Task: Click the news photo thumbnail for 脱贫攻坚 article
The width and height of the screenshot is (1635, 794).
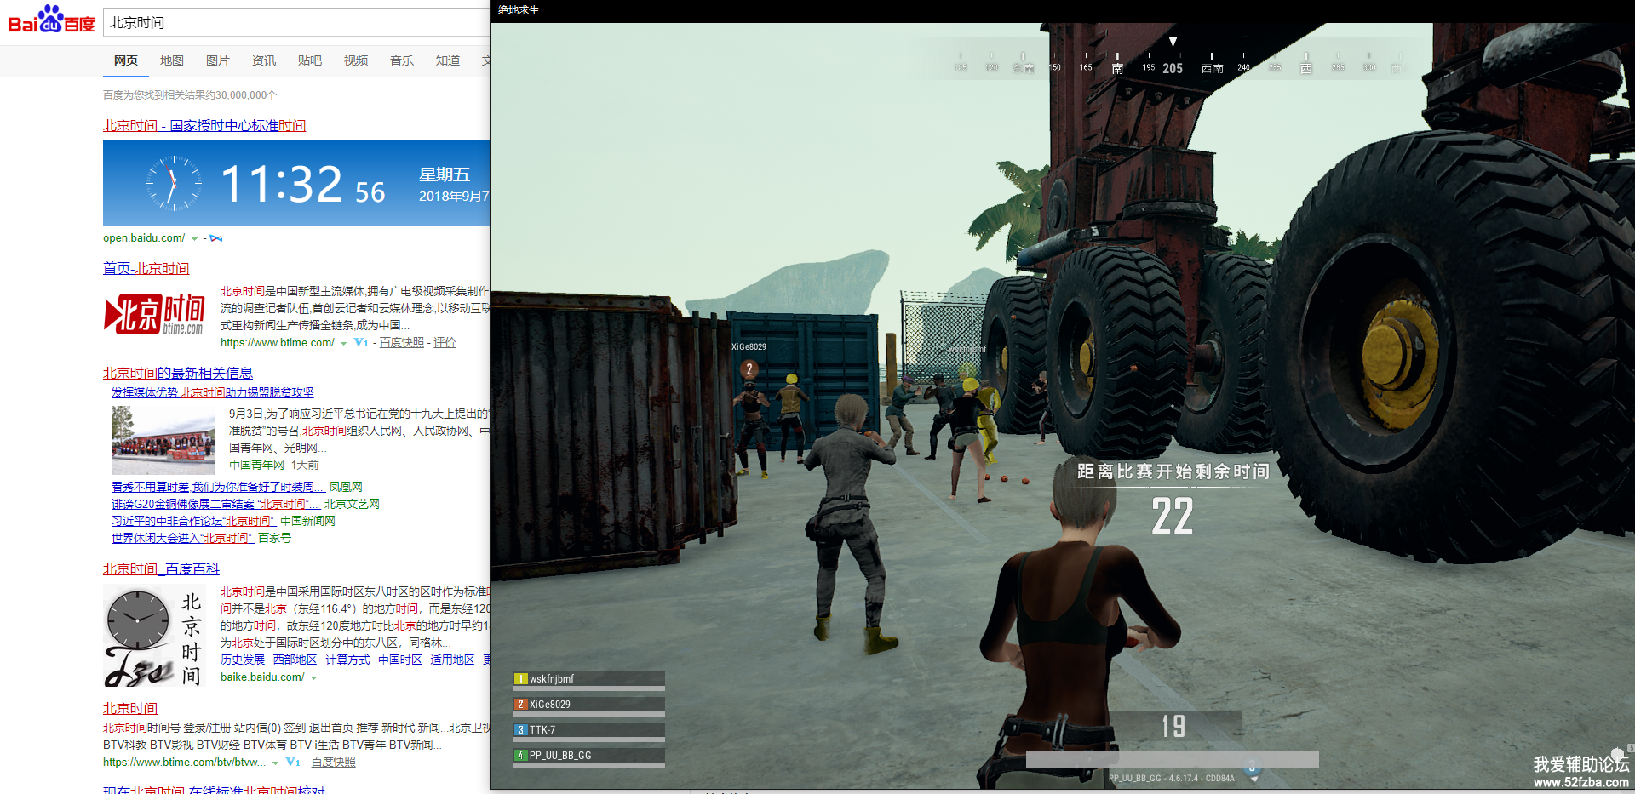Action: 163,440
